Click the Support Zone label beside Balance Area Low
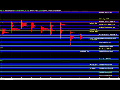Screen dimensions: 120x90 (x=106, y=51)
